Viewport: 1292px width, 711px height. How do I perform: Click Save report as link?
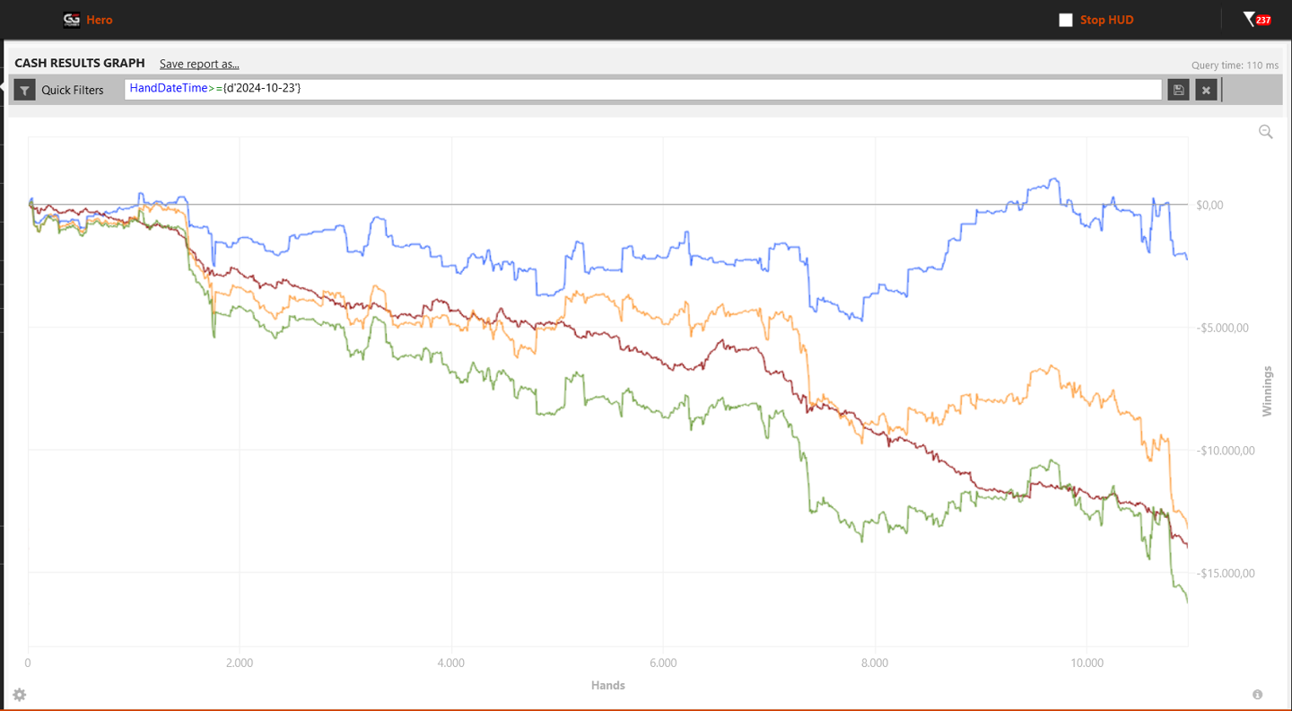pyautogui.click(x=199, y=64)
